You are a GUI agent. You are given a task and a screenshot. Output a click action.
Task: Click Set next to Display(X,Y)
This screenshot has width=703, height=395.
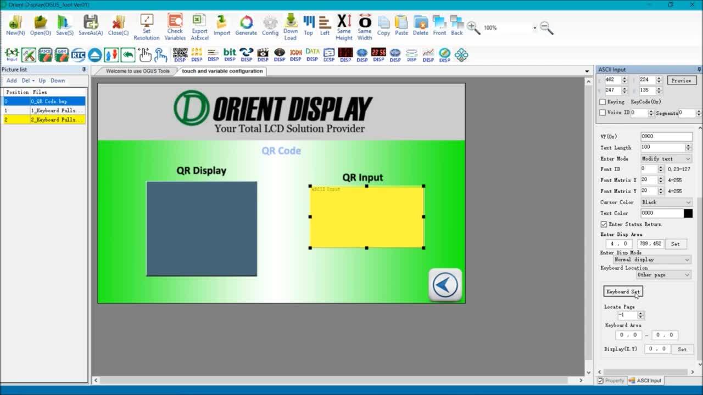[x=682, y=349]
